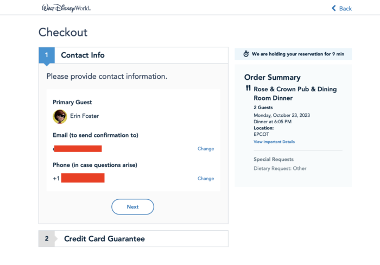Click the reservation hold timer banner
The image size is (380, 265).
click(x=293, y=54)
